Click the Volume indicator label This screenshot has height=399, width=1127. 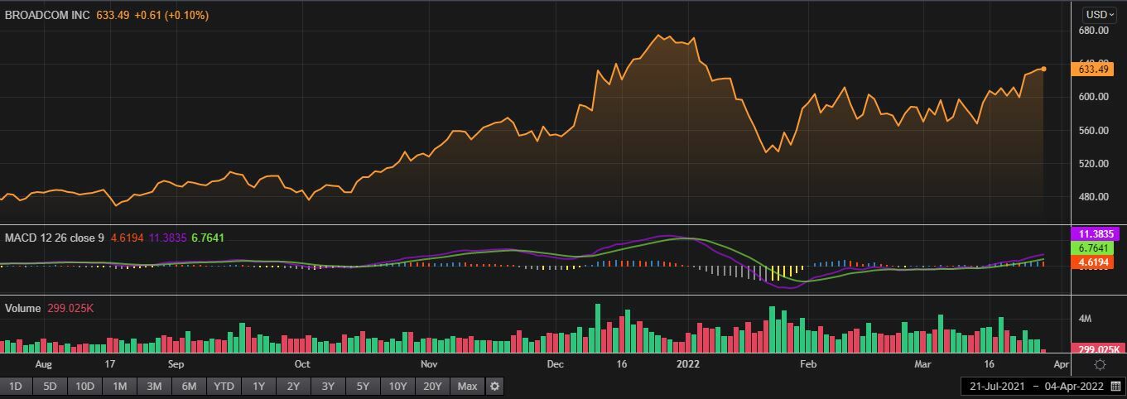[22, 308]
